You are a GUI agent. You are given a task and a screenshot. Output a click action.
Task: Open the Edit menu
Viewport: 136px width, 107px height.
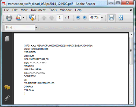pos(15,10)
